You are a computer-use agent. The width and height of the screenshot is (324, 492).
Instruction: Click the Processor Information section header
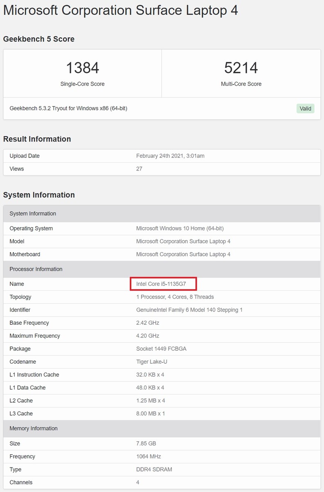click(x=36, y=269)
